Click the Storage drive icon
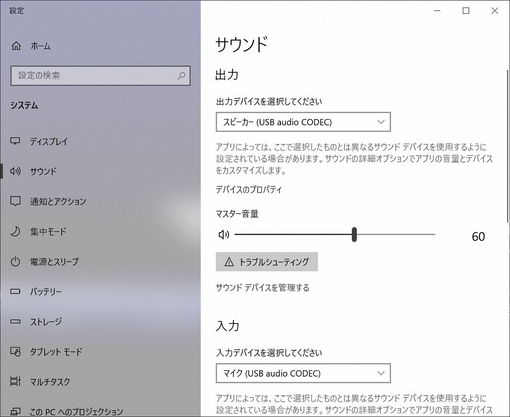The height and width of the screenshot is (417, 510). click(x=15, y=322)
